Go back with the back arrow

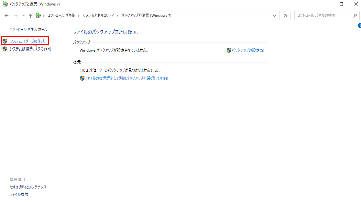click(x=6, y=15)
